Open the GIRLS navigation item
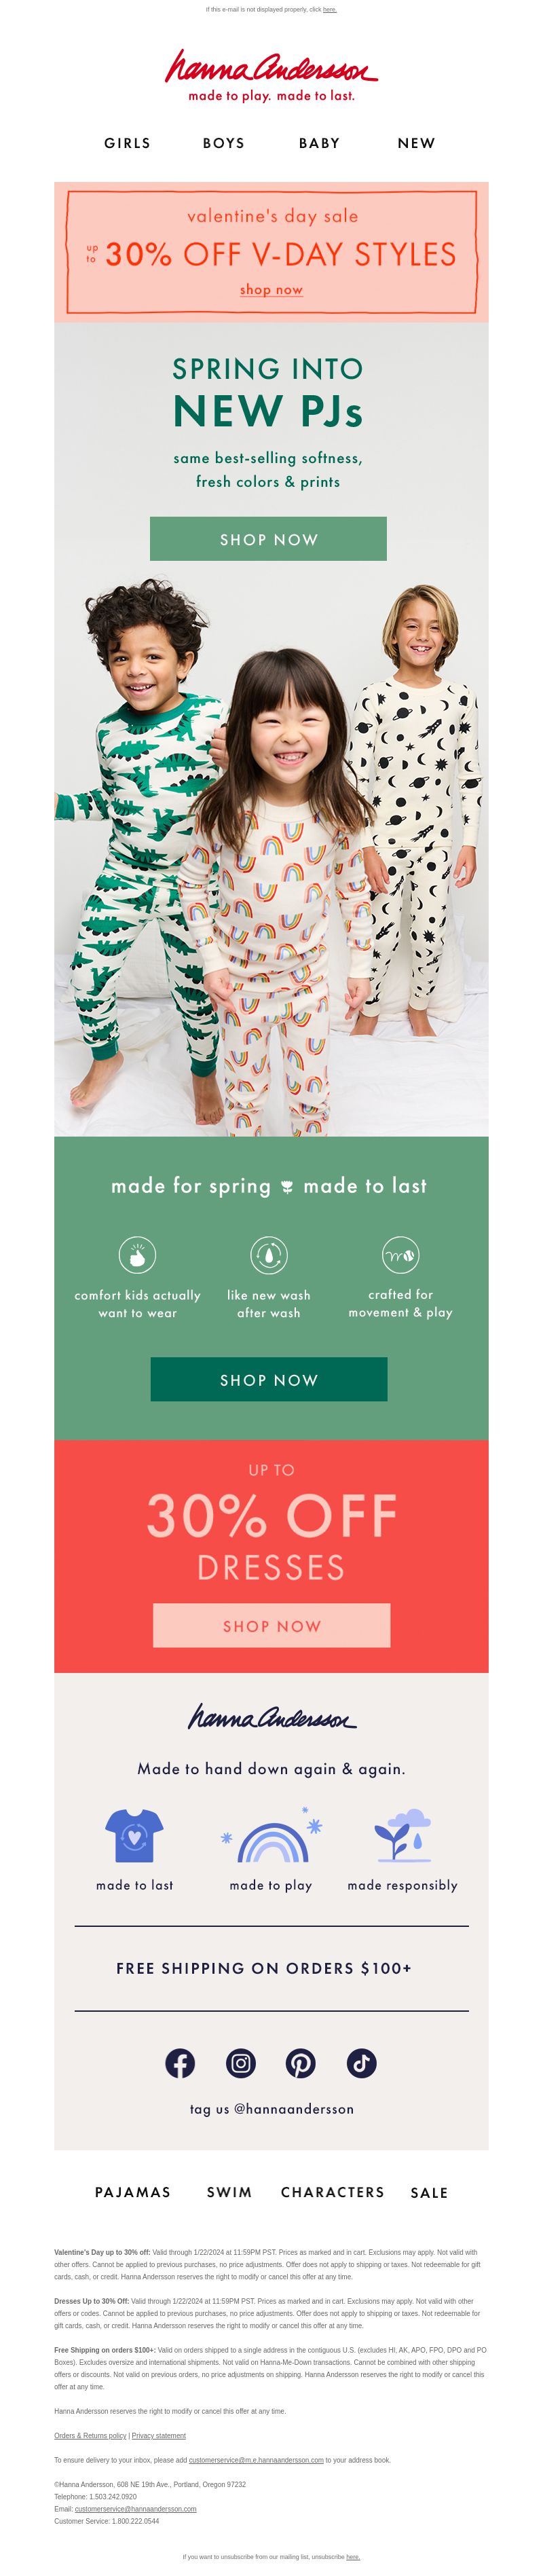Viewport: 543px width, 2576px height. [128, 143]
